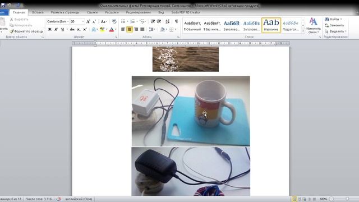
Task: Toggle subscript formatting
Action: click(x=79, y=29)
